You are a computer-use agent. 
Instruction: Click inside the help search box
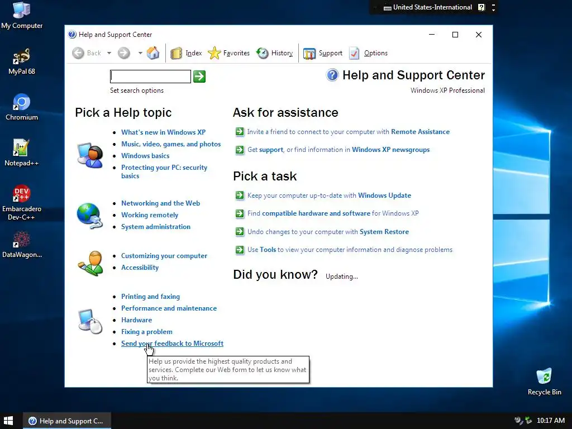tap(150, 76)
